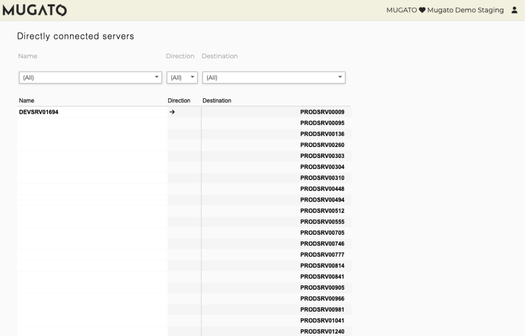The width and height of the screenshot is (525, 336).
Task: Select destination PRODSRV00966
Action: 322,299
